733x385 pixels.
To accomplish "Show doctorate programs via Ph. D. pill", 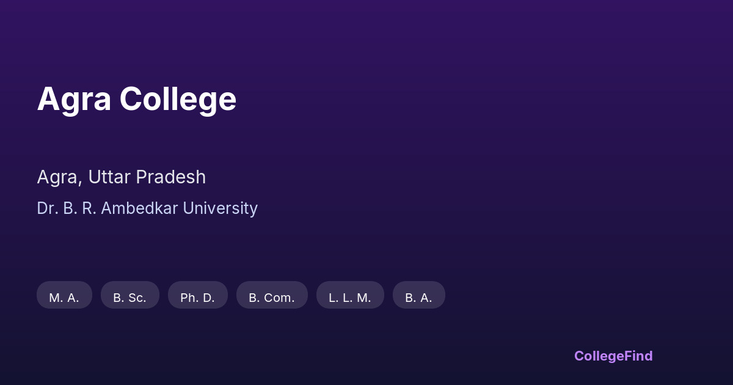I will tap(197, 295).
